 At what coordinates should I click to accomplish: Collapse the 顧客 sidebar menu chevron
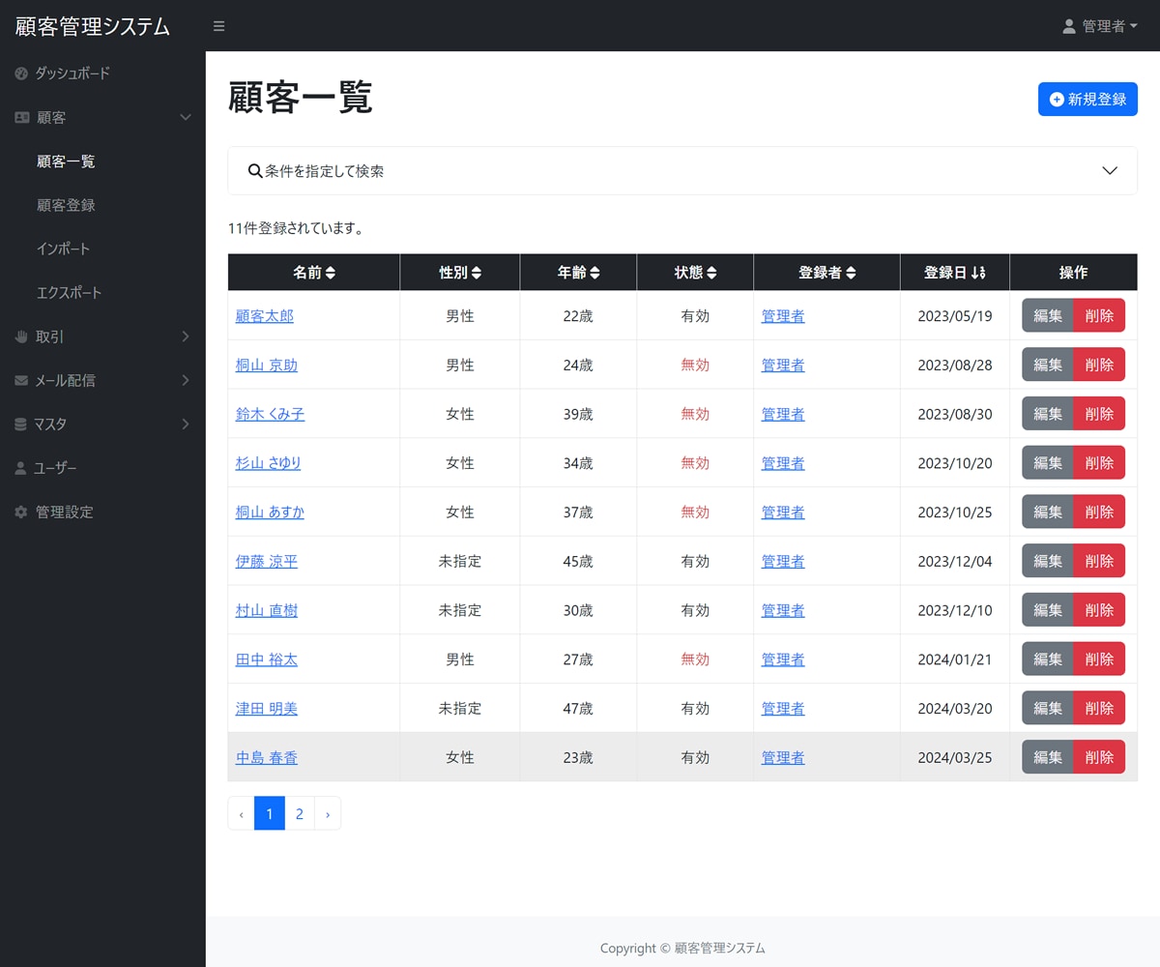187,118
